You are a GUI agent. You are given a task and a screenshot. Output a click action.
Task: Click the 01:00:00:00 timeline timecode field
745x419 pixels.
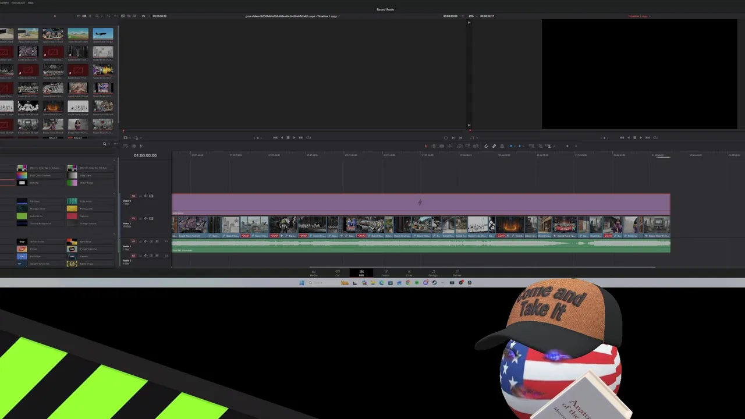145,155
